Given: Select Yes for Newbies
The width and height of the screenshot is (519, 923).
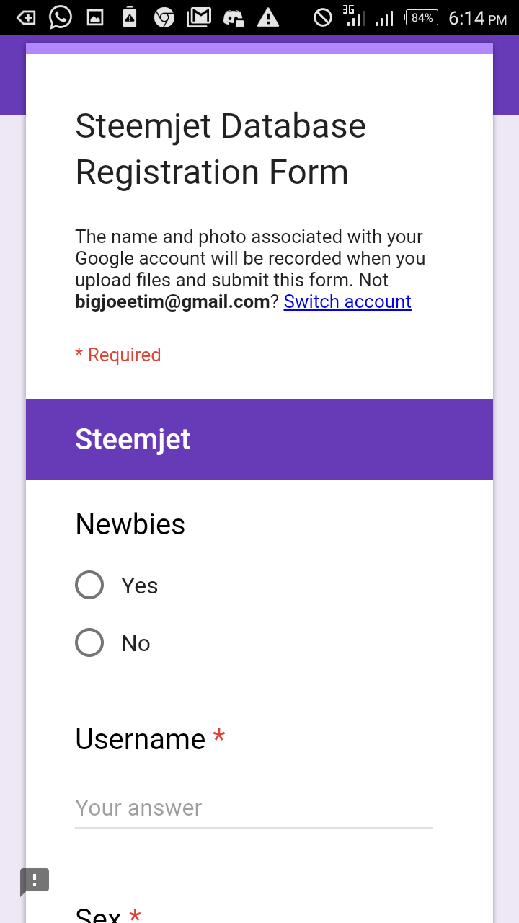Looking at the screenshot, I should [x=89, y=585].
